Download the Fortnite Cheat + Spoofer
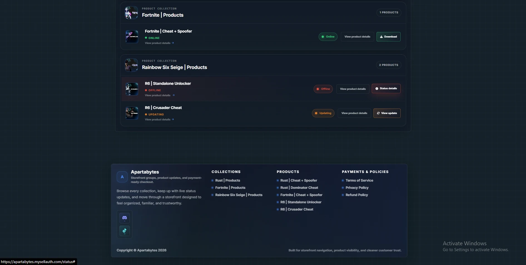This screenshot has width=526, height=265. coord(388,37)
